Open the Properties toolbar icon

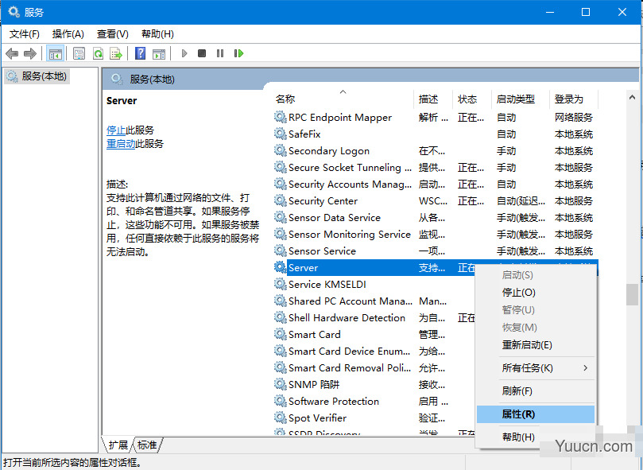point(79,53)
